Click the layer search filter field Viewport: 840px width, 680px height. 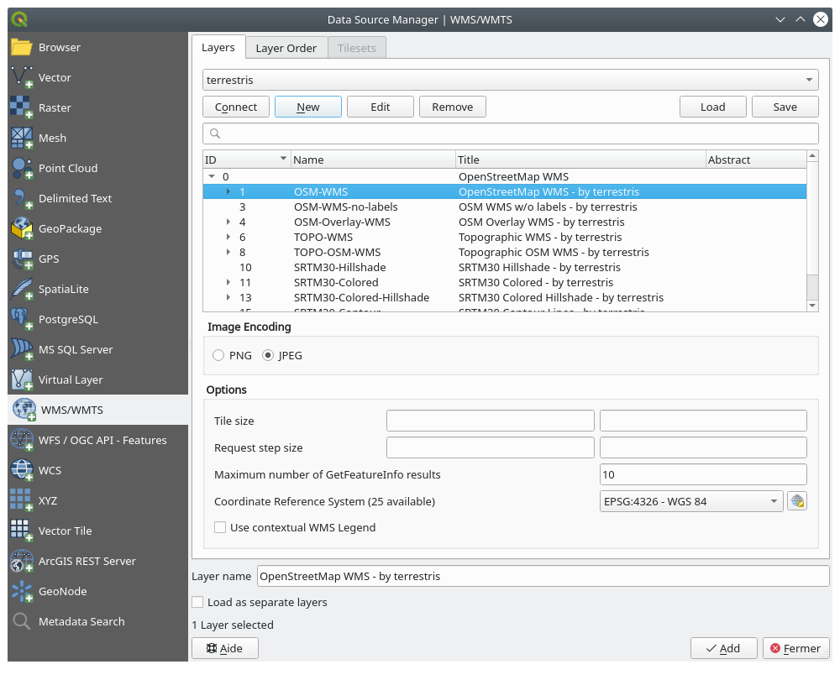510,133
